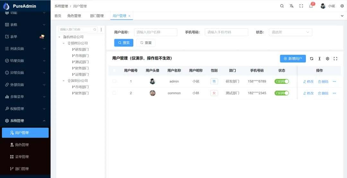Click the 重置 button

146,43
